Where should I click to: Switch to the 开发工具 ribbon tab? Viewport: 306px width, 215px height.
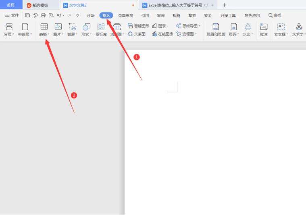(x=228, y=15)
